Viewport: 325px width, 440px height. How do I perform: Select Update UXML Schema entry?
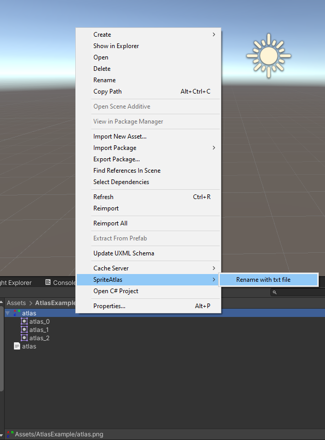149,253
